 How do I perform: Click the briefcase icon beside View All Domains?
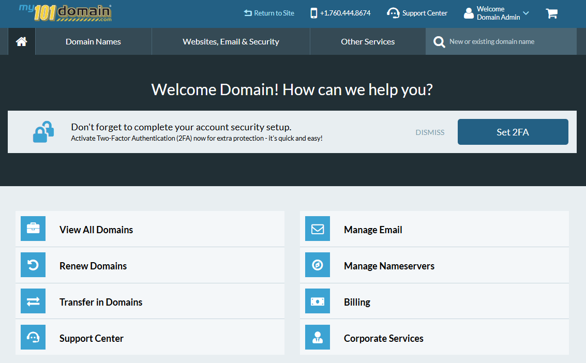click(x=33, y=229)
